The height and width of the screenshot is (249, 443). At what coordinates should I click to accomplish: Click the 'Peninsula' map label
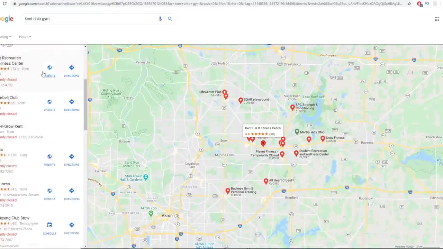143,62
